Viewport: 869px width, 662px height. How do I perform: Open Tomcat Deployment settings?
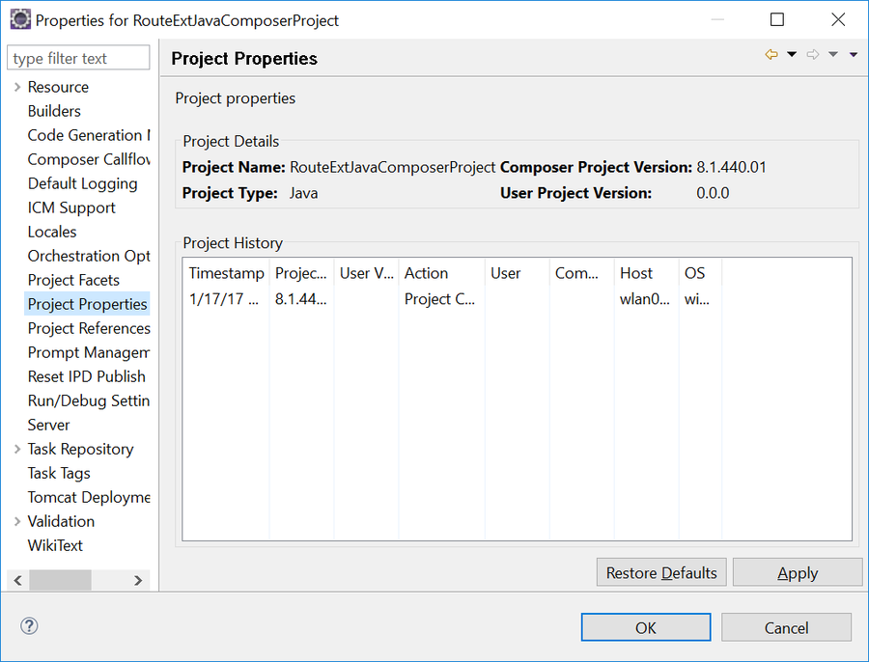89,498
